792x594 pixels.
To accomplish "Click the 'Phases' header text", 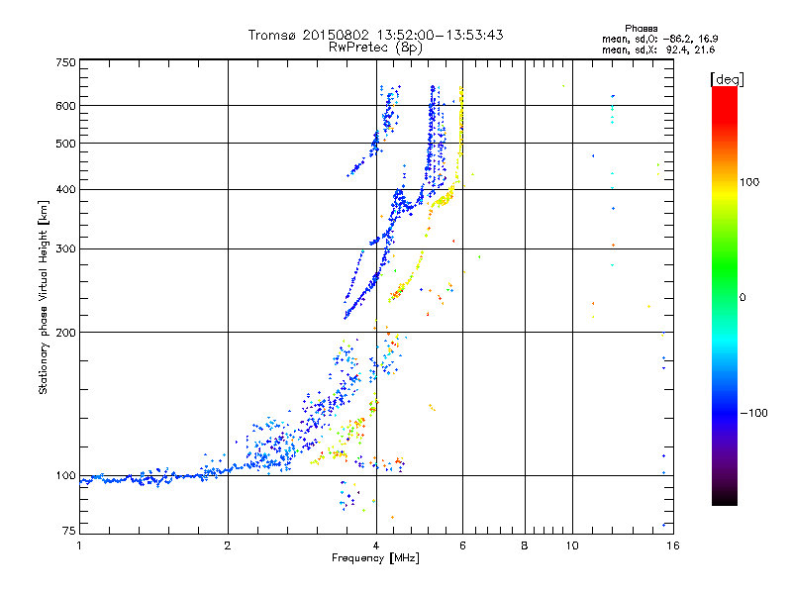I will point(641,29).
